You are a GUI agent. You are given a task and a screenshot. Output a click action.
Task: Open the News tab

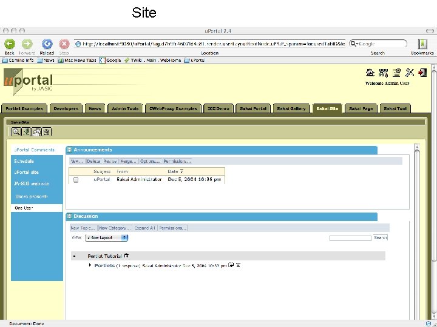(95, 109)
